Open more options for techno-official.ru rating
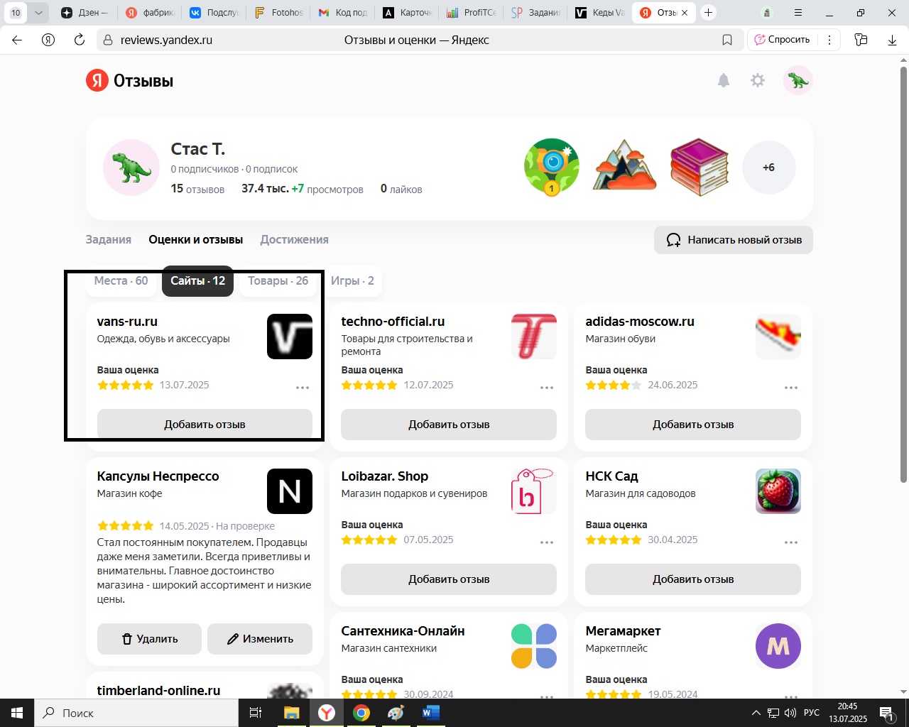 click(547, 388)
